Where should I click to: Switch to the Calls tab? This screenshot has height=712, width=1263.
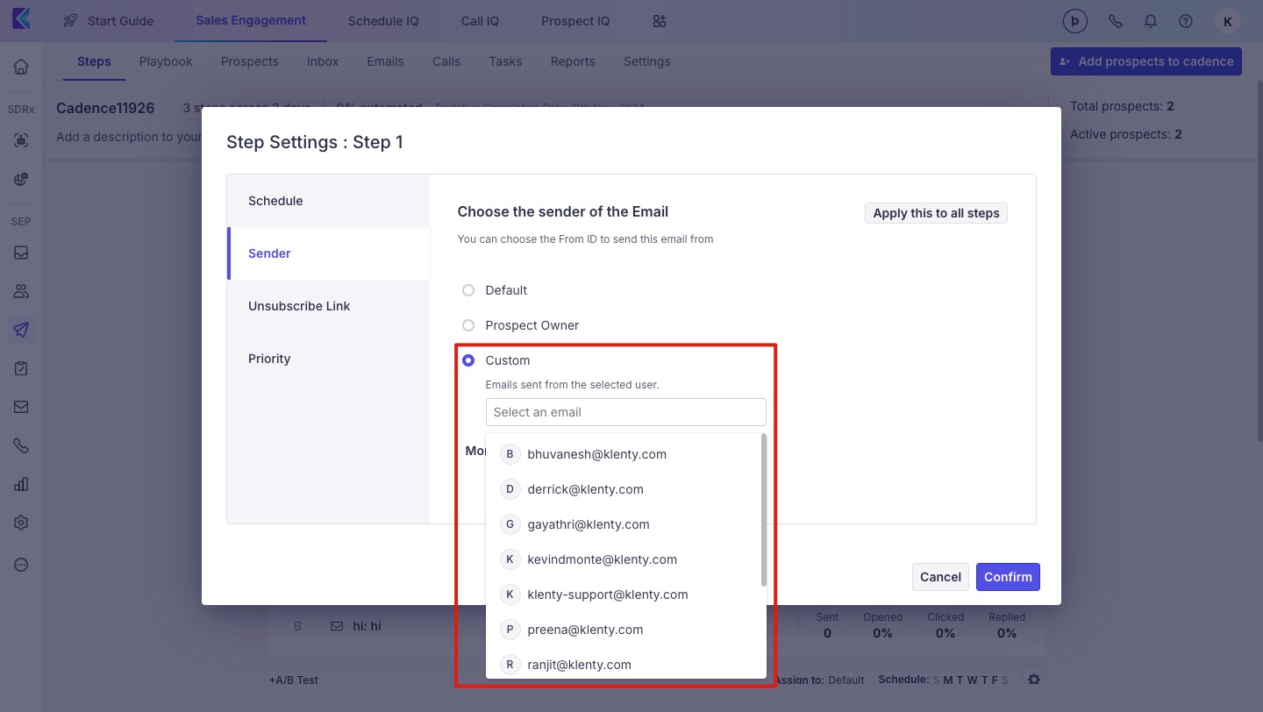click(446, 61)
